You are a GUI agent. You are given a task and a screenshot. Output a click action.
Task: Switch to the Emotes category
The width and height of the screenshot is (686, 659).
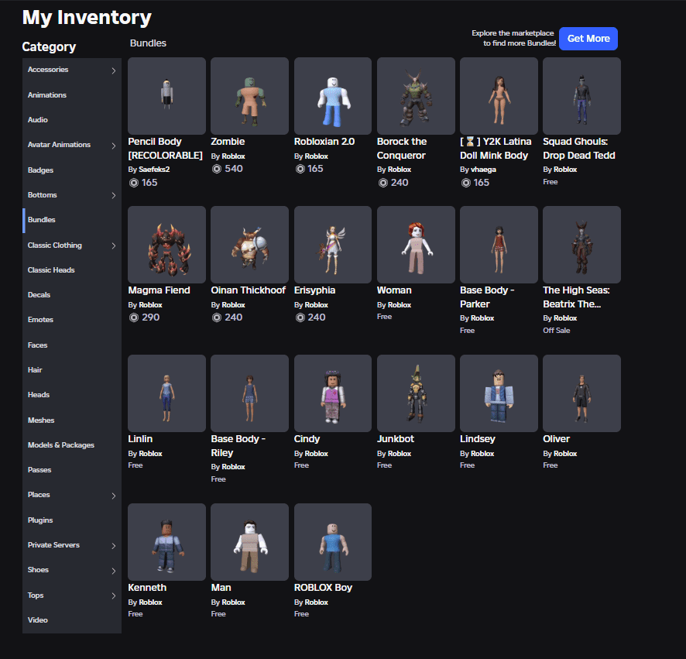tap(41, 320)
